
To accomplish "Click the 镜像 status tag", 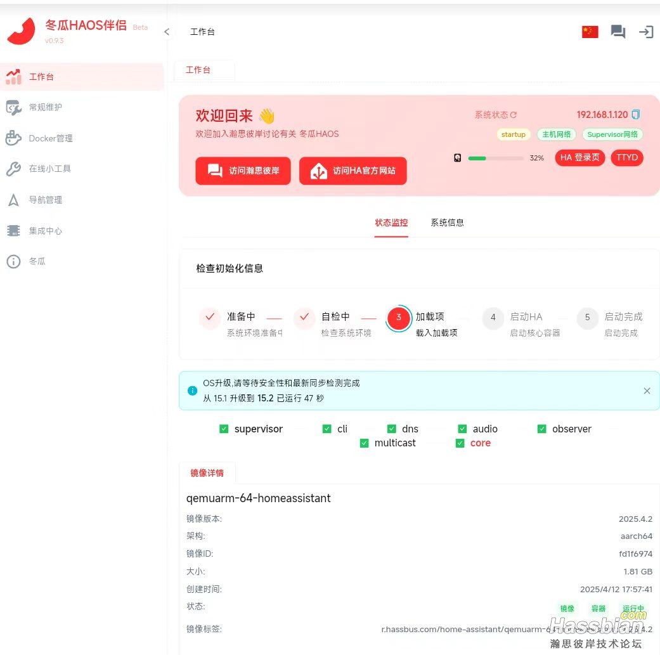I will click(567, 608).
